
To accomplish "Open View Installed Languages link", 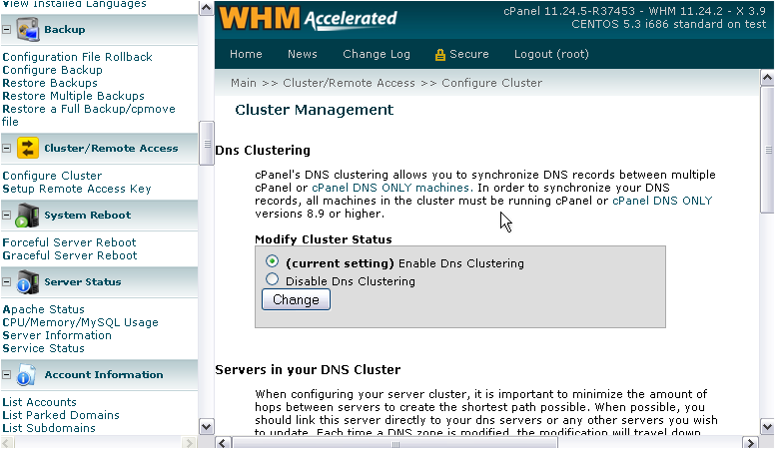I will 74,4.
